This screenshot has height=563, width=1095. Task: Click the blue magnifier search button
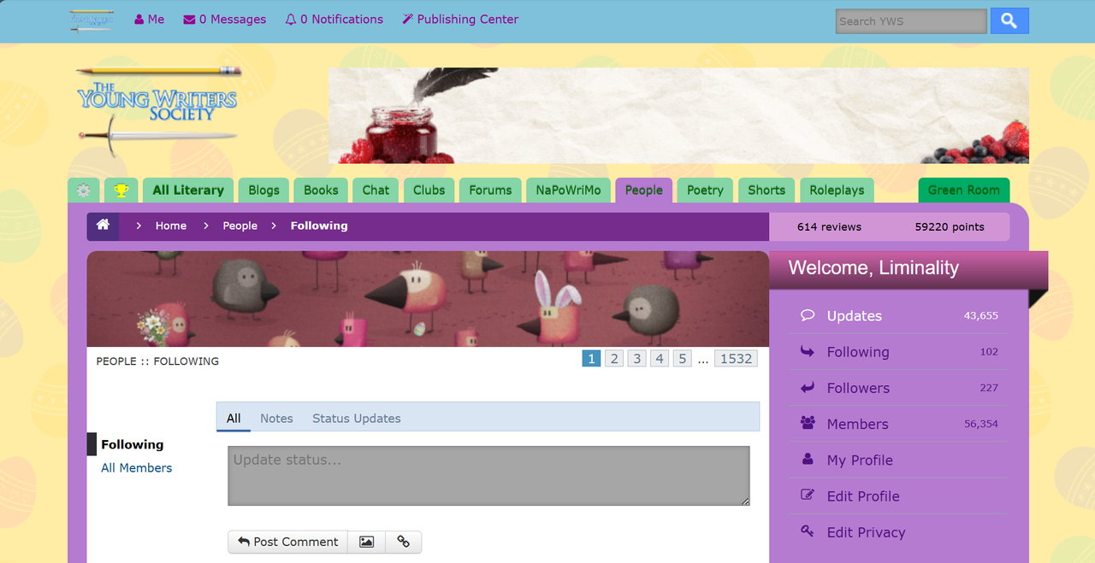[1009, 21]
